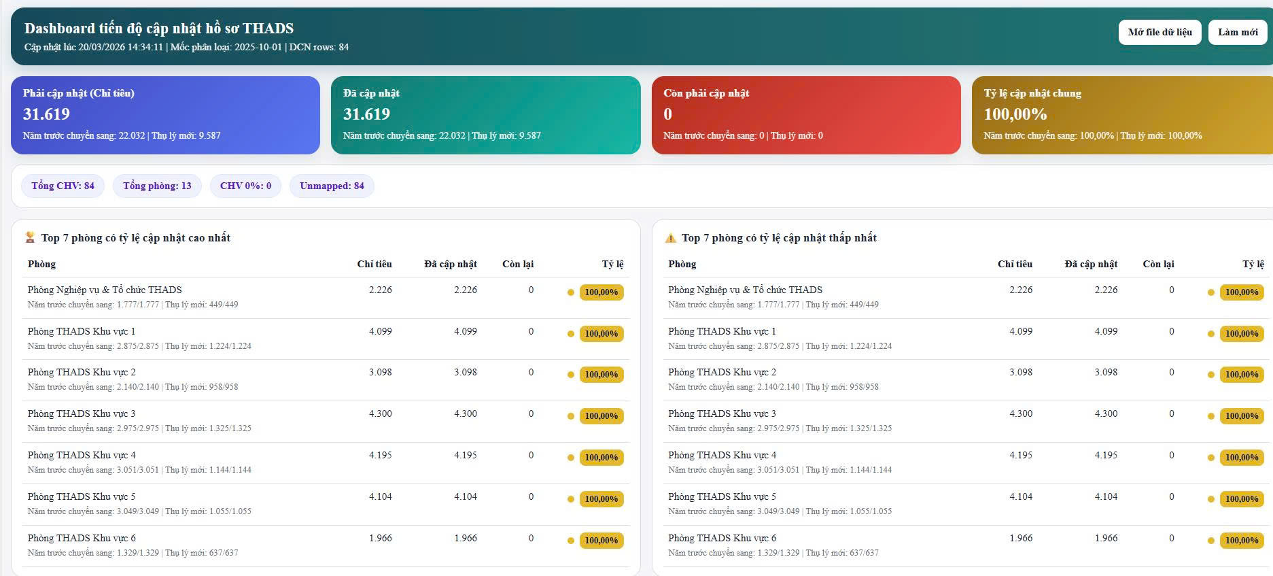1273x576 pixels.
Task: Open the gold "Tỷ lệ cập nhật chung" card
Action: tap(1121, 114)
